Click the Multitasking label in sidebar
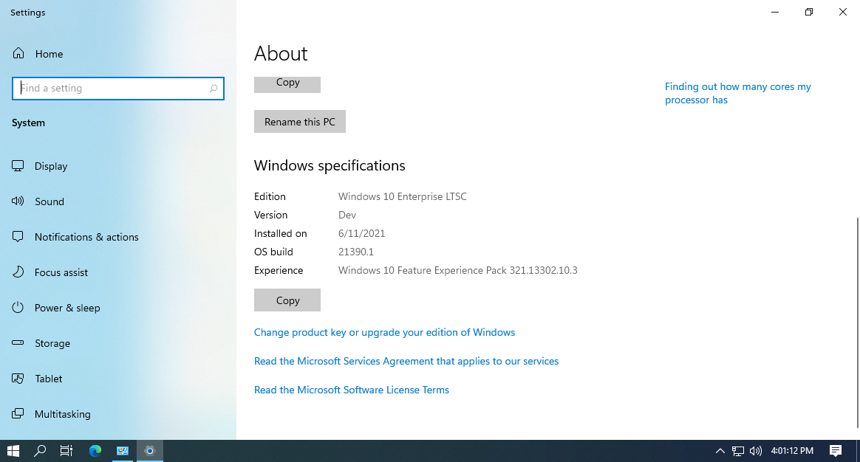Image resolution: width=860 pixels, height=462 pixels. click(x=63, y=414)
